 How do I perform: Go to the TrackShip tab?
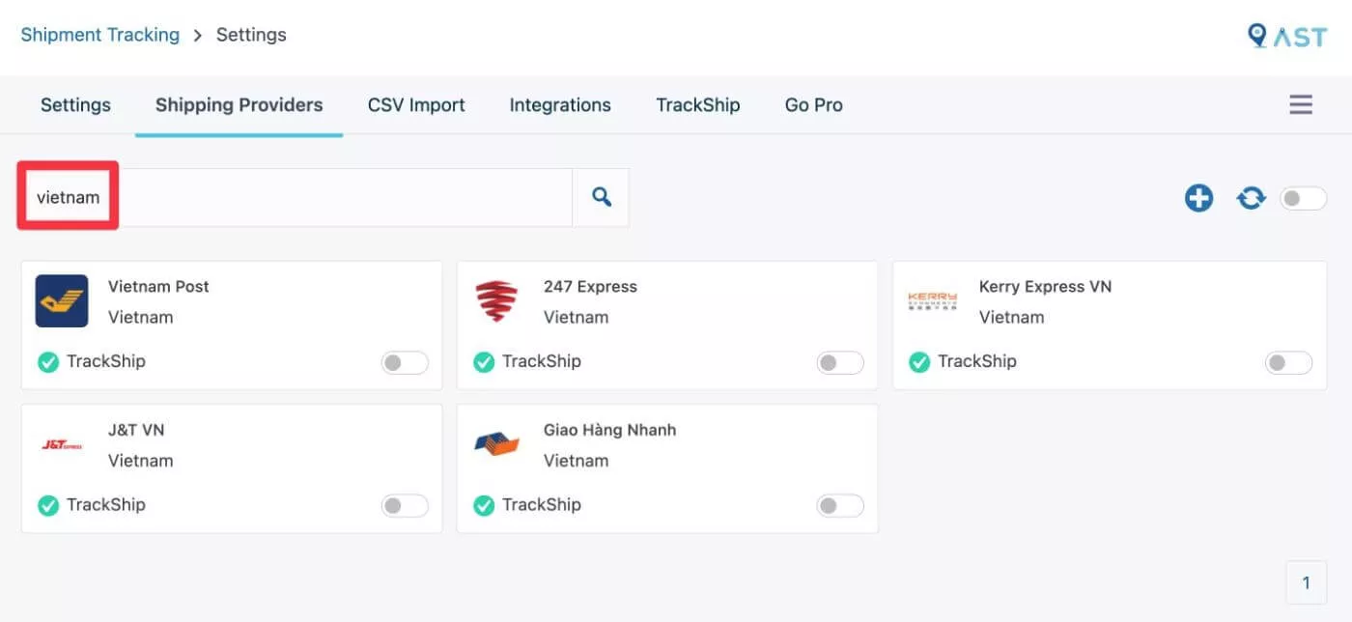pyautogui.click(x=697, y=105)
